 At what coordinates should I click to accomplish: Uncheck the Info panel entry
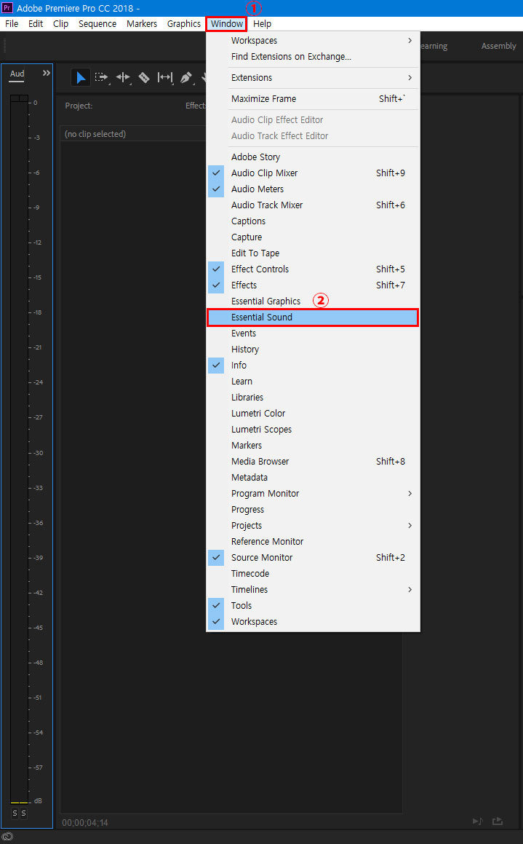[x=313, y=365]
